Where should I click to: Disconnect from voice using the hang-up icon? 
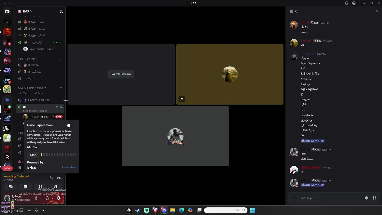[58, 178]
